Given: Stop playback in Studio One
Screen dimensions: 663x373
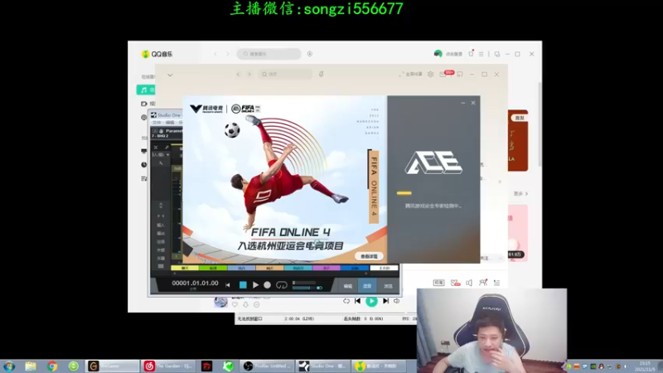Looking at the screenshot, I should click(x=243, y=285).
